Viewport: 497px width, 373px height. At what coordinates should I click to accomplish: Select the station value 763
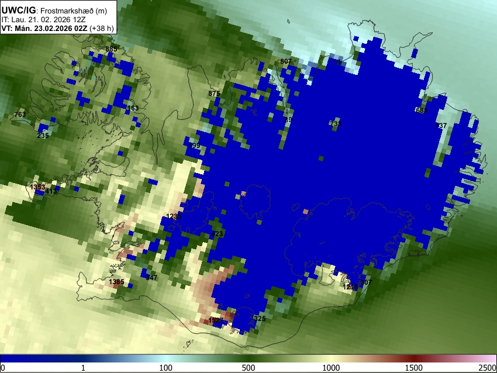pyautogui.click(x=20, y=114)
